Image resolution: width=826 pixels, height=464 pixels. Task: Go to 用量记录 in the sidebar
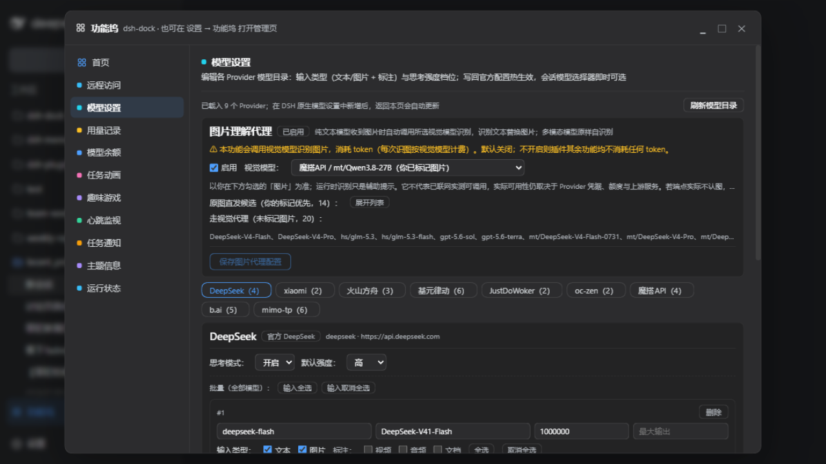tap(127, 130)
